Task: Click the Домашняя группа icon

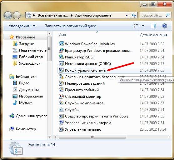Action: tap(12, 116)
